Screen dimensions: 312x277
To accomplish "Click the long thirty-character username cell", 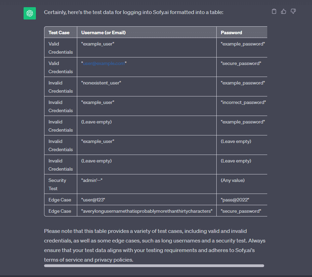I will coord(147,211).
